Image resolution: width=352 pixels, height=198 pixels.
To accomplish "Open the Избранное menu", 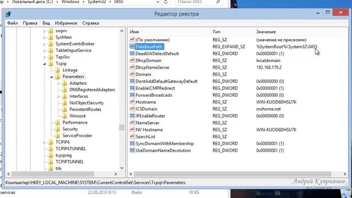I will 66,23.
